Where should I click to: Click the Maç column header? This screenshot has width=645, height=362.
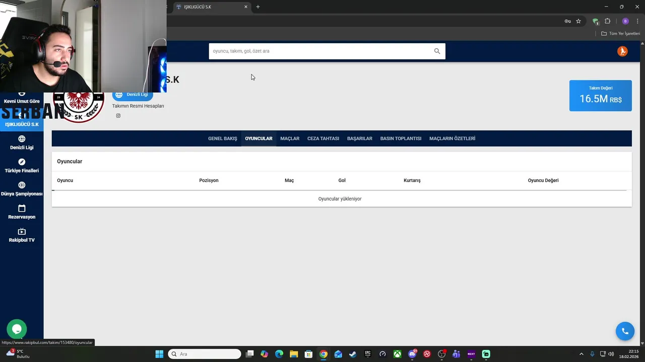pos(289,180)
